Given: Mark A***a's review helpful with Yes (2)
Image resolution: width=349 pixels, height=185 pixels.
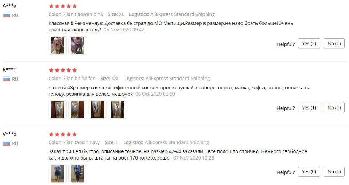Looking at the screenshot, I should 309,44.
